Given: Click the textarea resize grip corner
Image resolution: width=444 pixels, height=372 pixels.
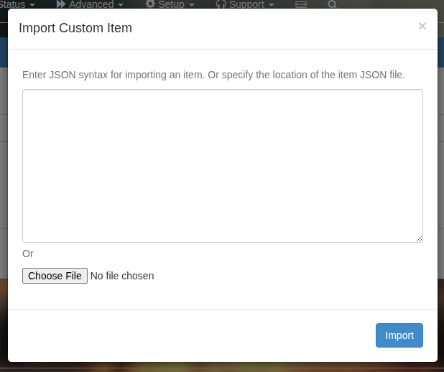Looking at the screenshot, I should tap(420, 239).
